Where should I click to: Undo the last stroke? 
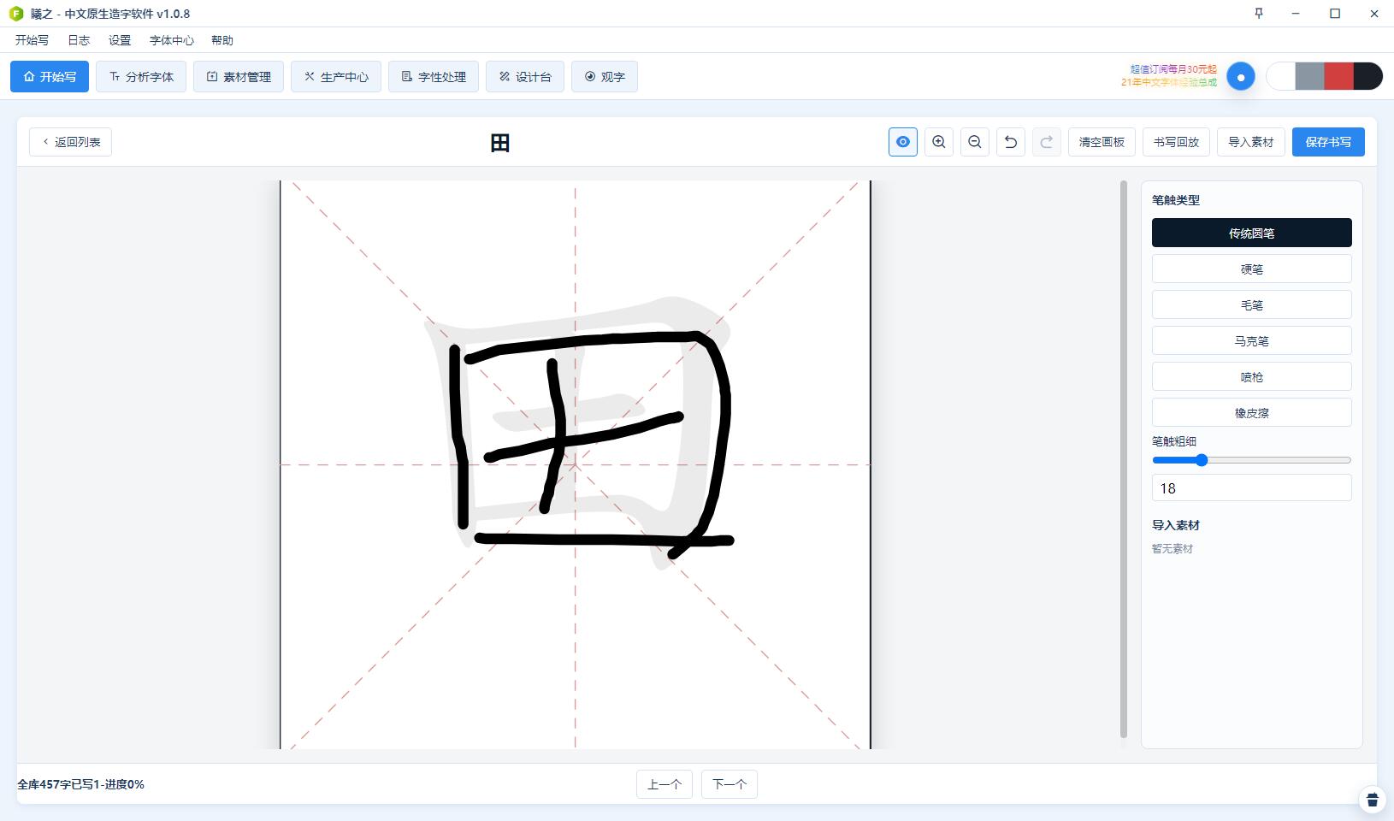point(1010,142)
